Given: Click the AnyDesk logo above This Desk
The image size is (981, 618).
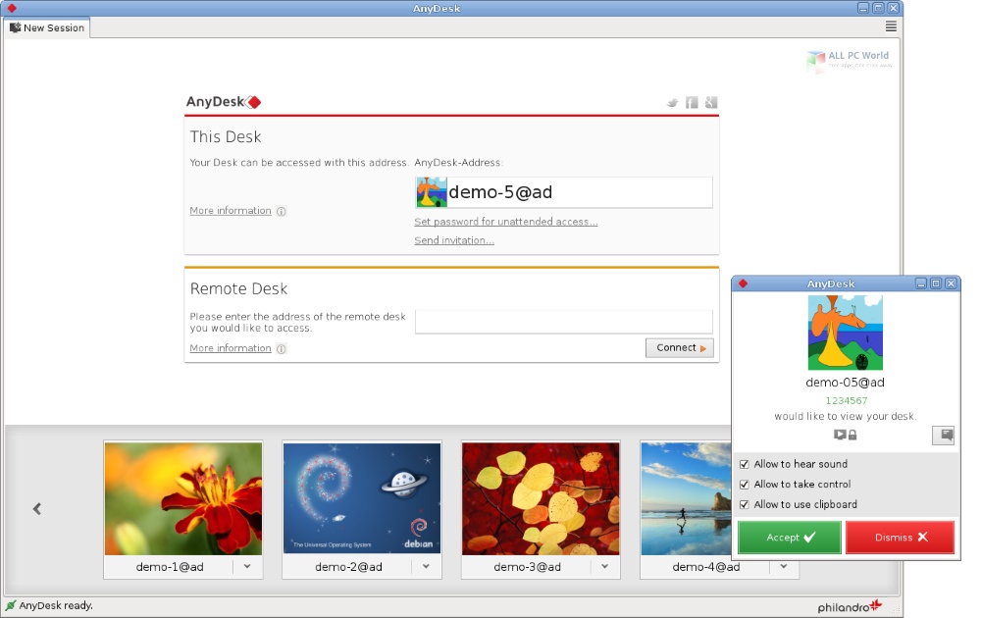Looking at the screenshot, I should [224, 101].
